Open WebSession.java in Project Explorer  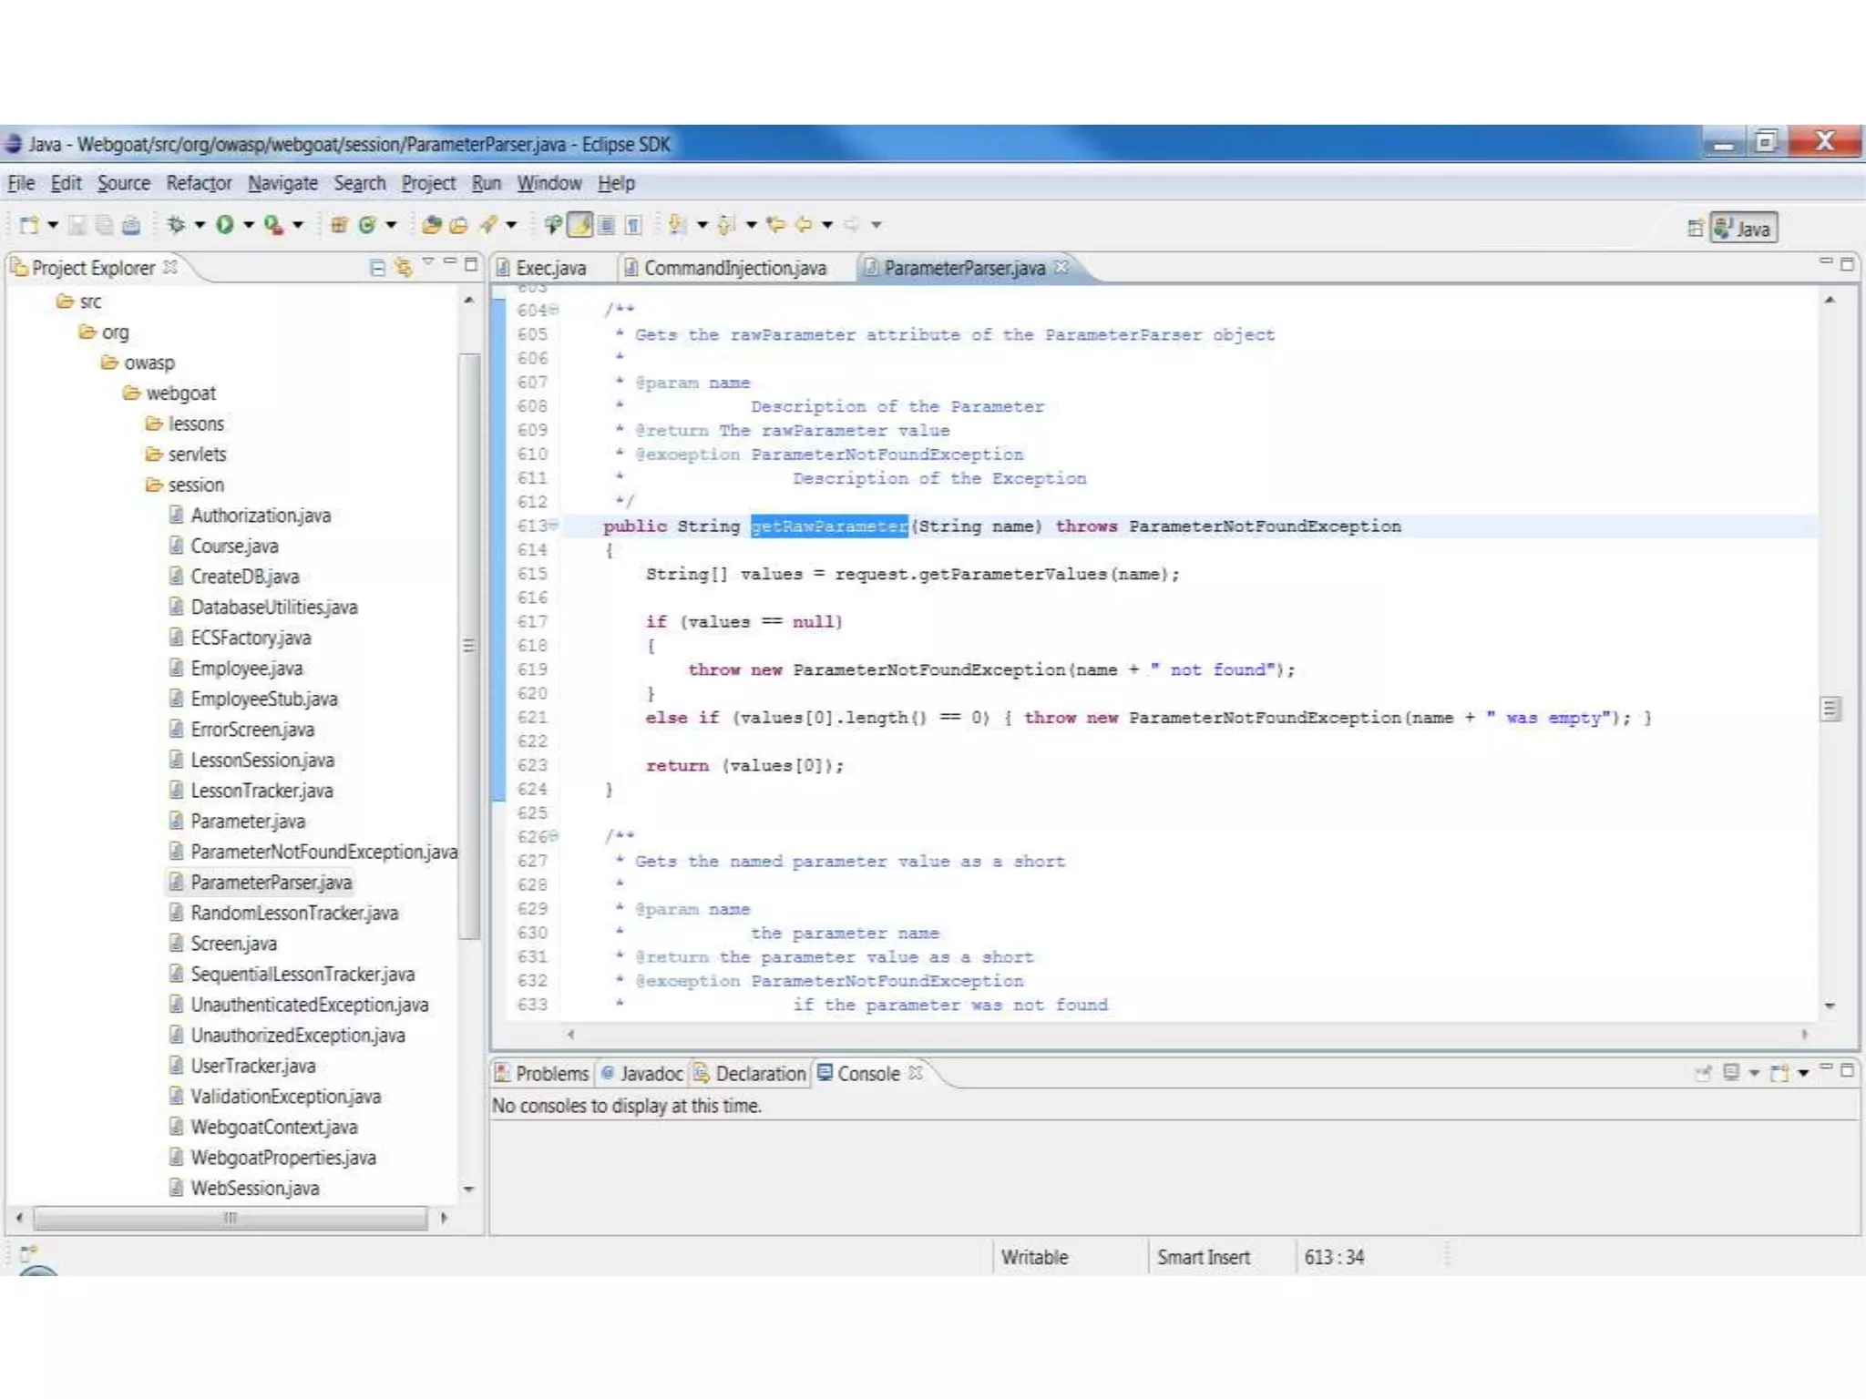pos(254,1188)
